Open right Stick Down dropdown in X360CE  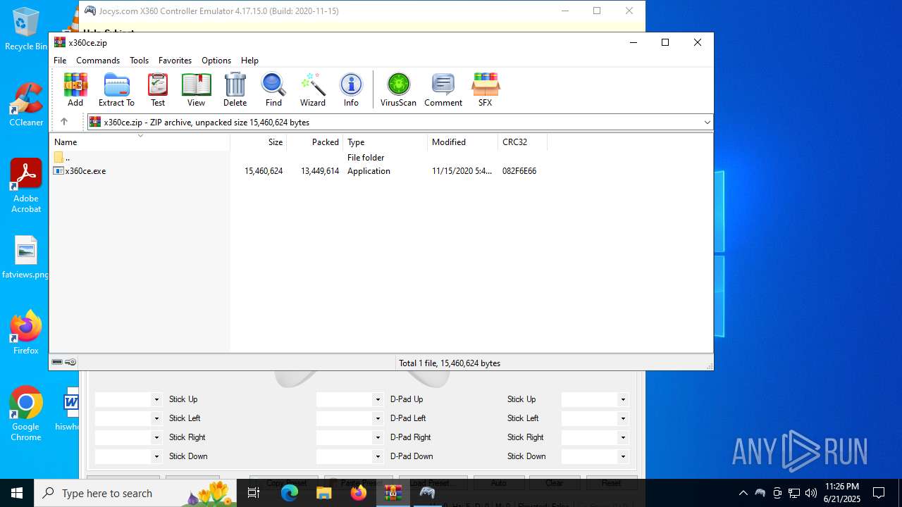point(623,457)
